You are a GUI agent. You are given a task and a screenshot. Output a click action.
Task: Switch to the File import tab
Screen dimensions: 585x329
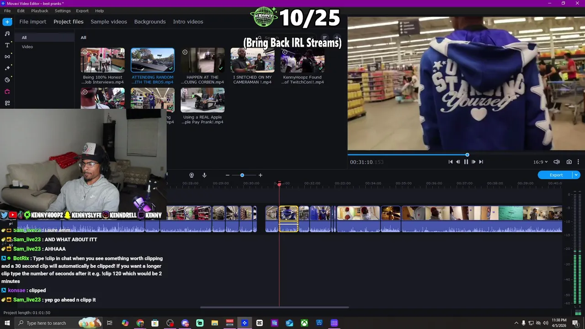[x=32, y=21]
